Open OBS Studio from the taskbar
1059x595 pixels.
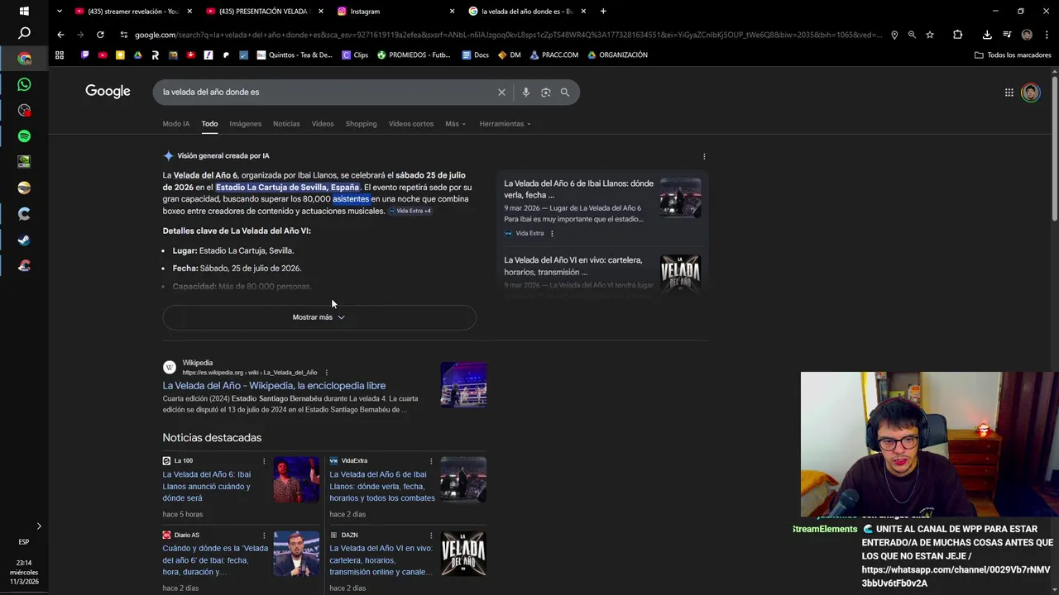tap(24, 110)
